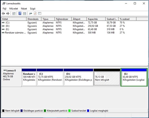
Task: Sort by Fájlrendszer column header
Action: pos(63,19)
